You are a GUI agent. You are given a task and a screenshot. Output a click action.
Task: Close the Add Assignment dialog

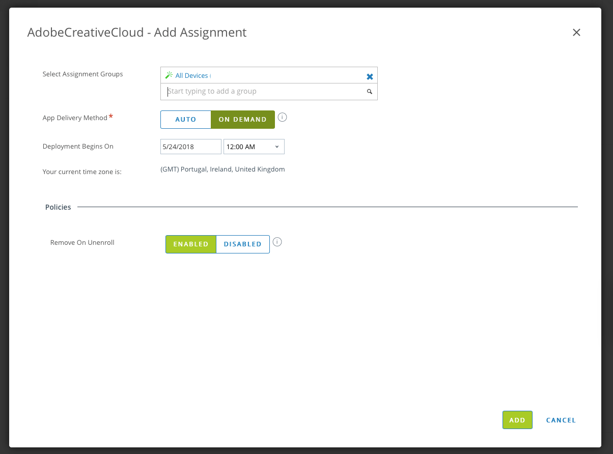coord(576,33)
